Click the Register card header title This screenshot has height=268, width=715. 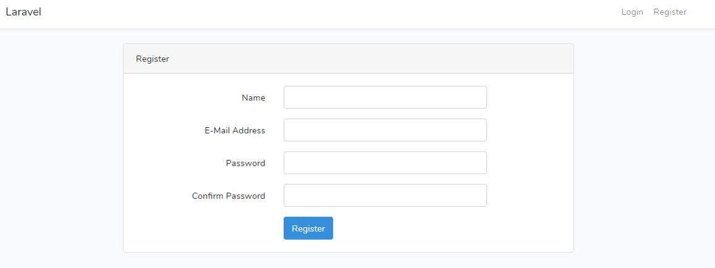point(152,59)
